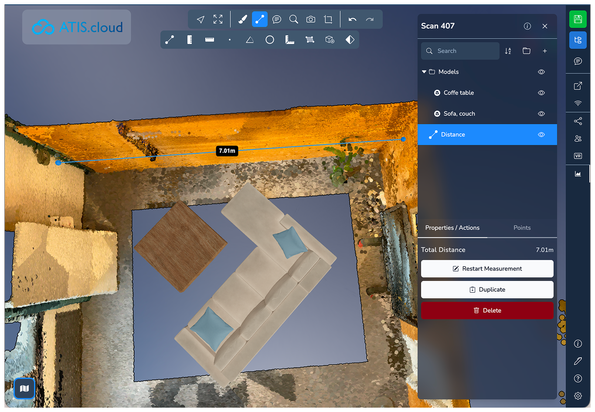The image size is (595, 412).
Task: Open the share panel in the sidebar
Action: (578, 121)
